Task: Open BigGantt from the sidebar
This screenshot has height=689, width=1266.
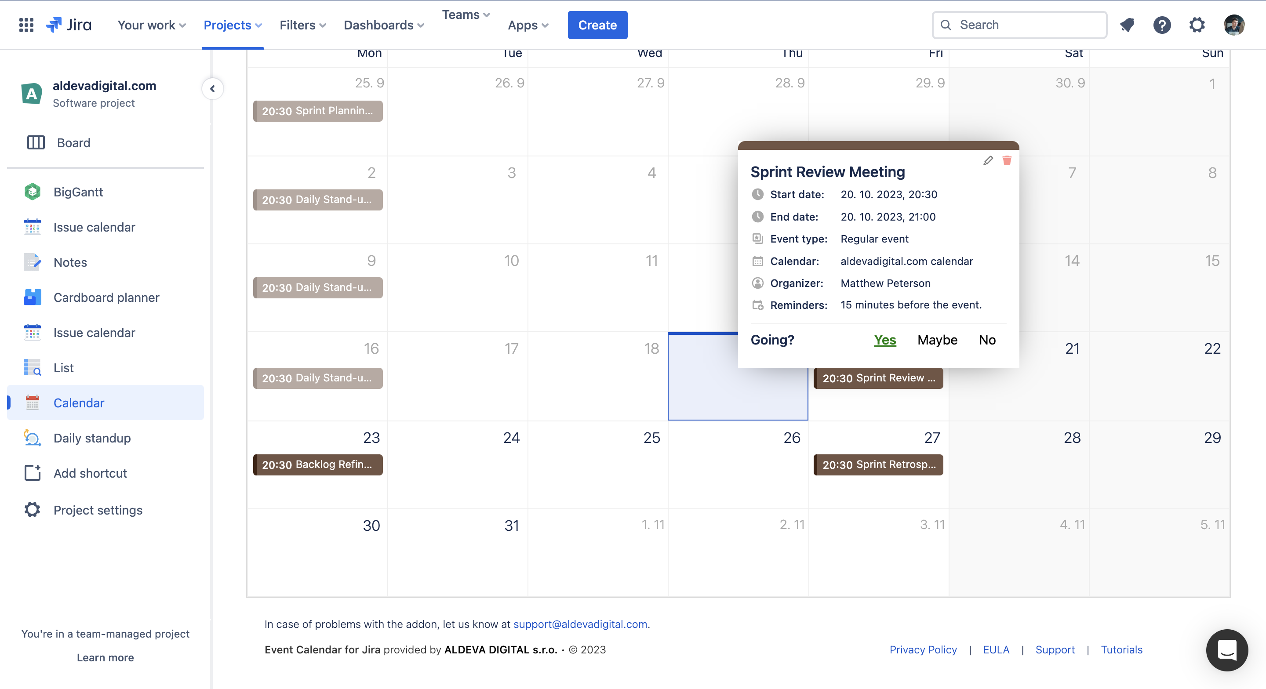Action: pos(78,192)
